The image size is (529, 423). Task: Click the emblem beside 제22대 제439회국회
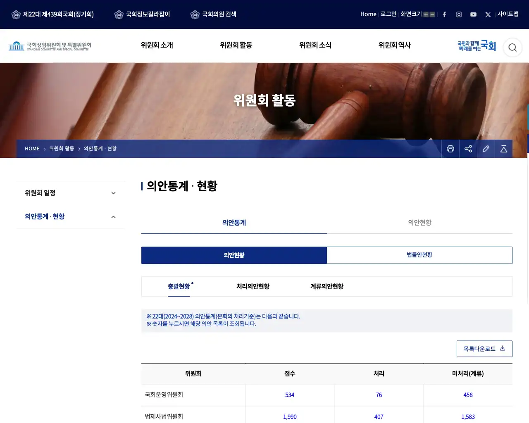coord(16,14)
